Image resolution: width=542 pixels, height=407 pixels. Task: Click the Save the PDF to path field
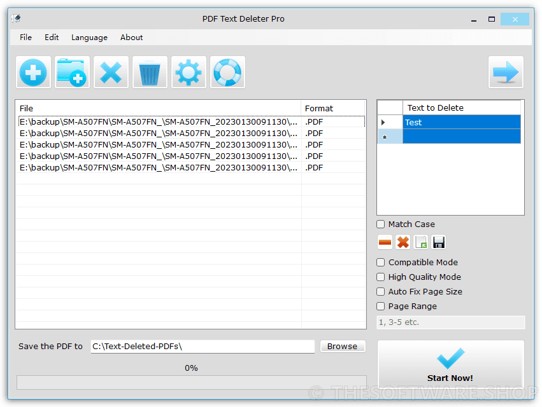pos(203,346)
